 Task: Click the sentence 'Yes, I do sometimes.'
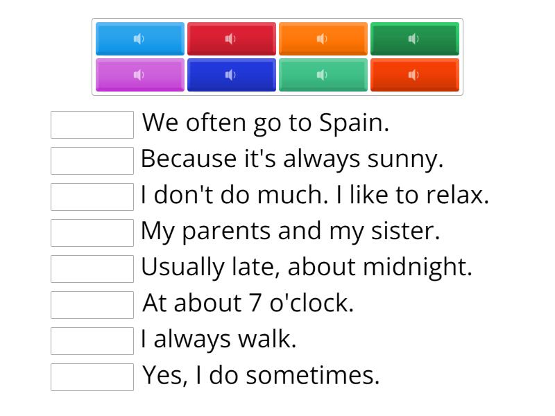pyautogui.click(x=261, y=376)
